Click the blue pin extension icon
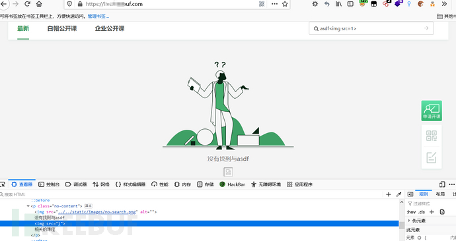This screenshot has height=241, width=456. click(409, 4)
